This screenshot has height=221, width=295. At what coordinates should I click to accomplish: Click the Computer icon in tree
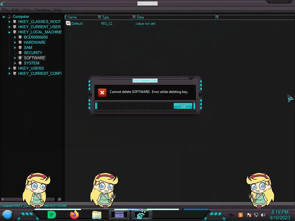(9, 16)
